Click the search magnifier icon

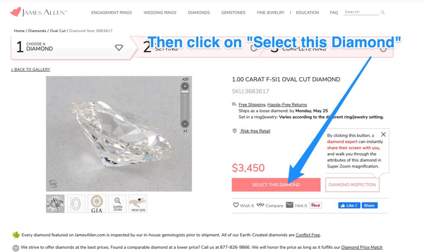(x=383, y=12)
